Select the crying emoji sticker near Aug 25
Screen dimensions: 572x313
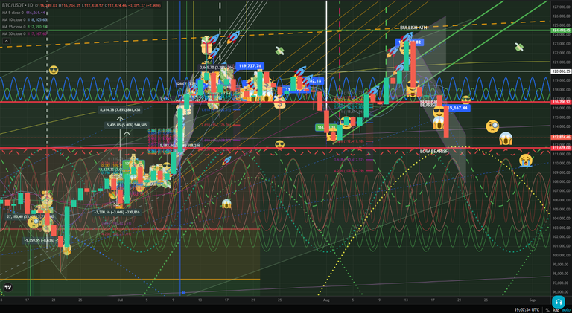click(x=525, y=160)
